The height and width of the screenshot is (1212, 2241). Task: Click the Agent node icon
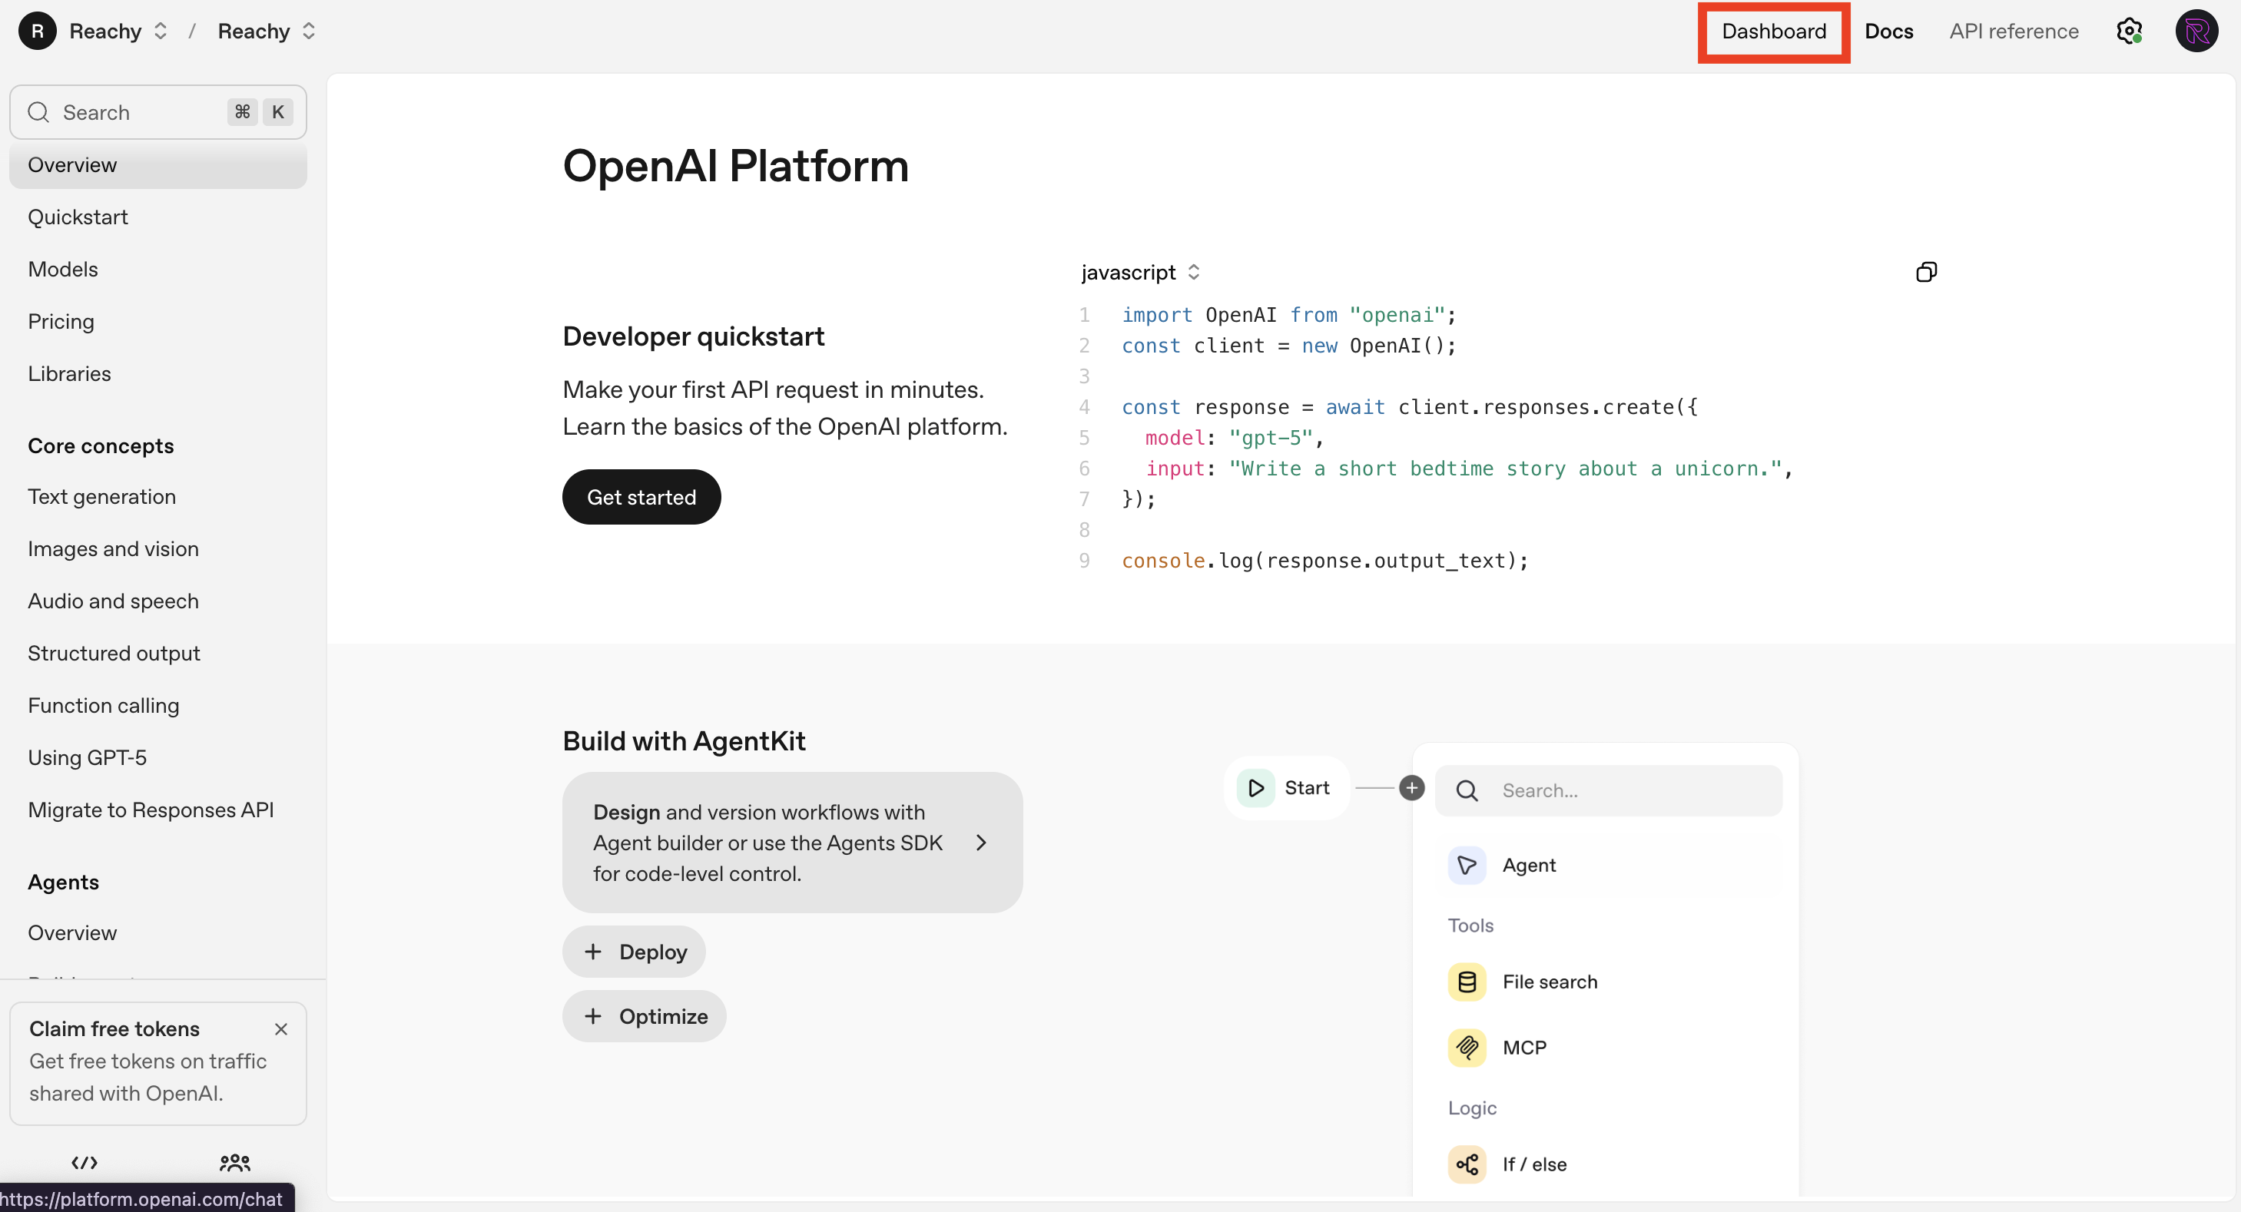point(1467,865)
